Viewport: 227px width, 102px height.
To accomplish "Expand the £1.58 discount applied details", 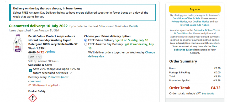I will pos(44,85).
